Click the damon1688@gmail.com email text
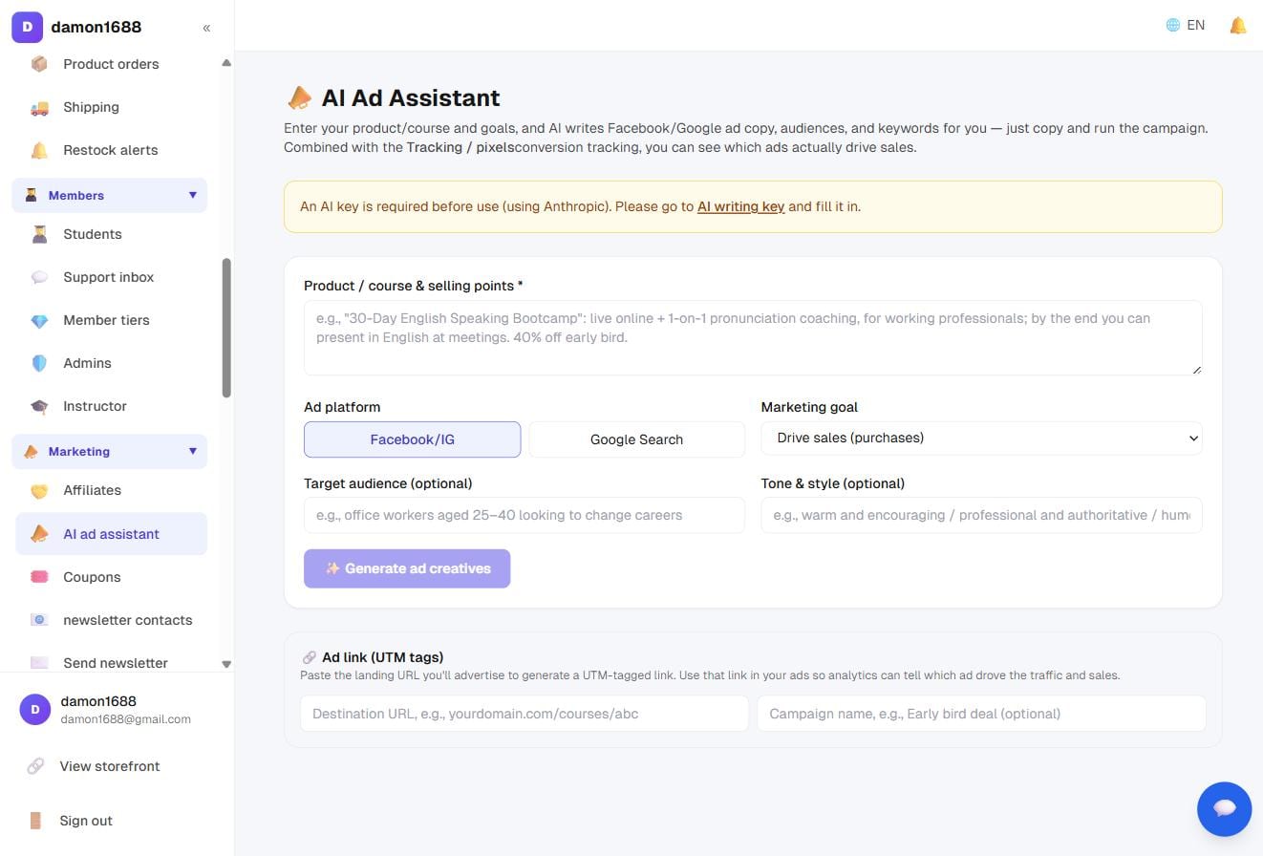 point(125,719)
